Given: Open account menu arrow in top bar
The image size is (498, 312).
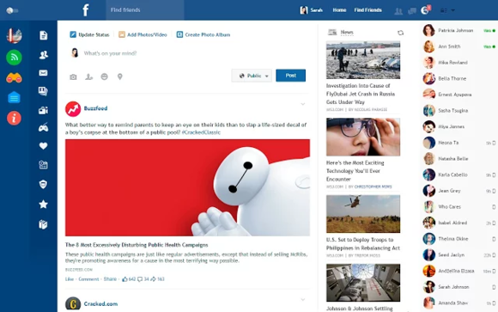Looking at the screenshot, I should [x=452, y=10].
